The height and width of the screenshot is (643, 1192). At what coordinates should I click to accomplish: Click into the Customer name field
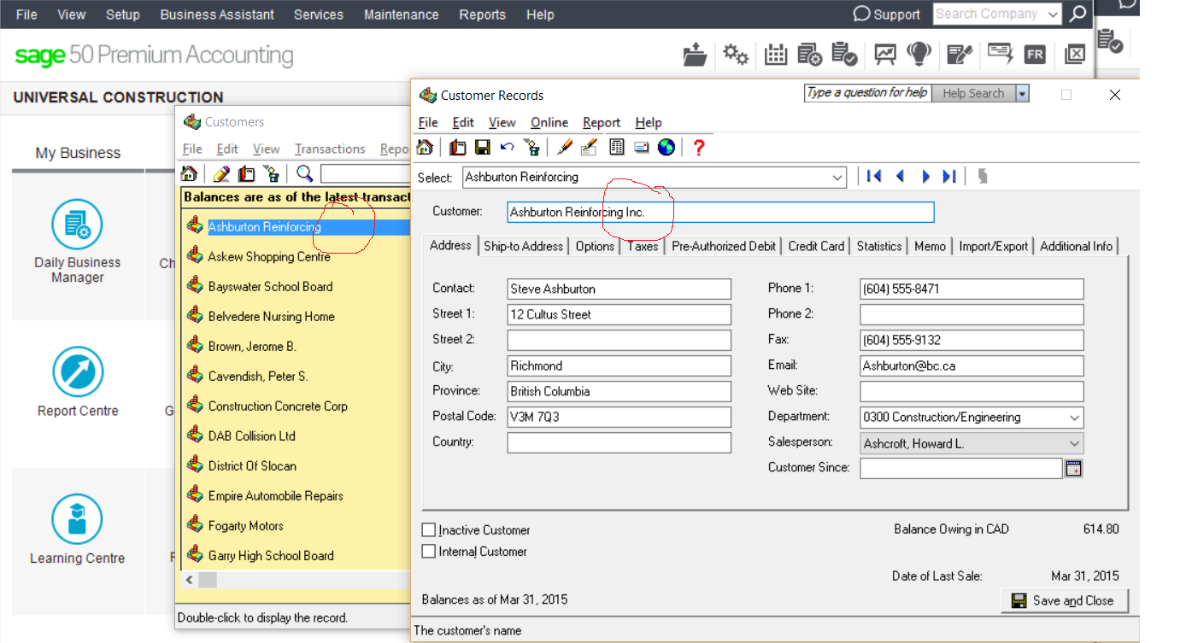pyautogui.click(x=720, y=212)
